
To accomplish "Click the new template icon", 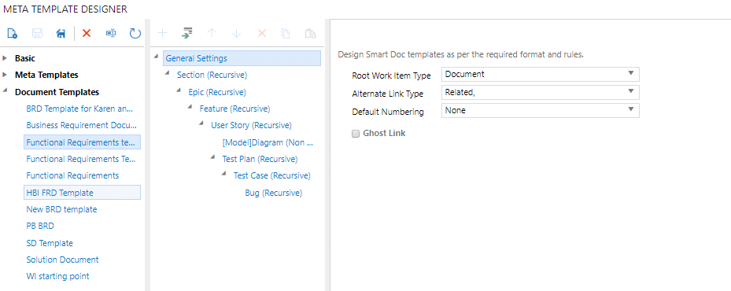I will pyautogui.click(x=13, y=33).
